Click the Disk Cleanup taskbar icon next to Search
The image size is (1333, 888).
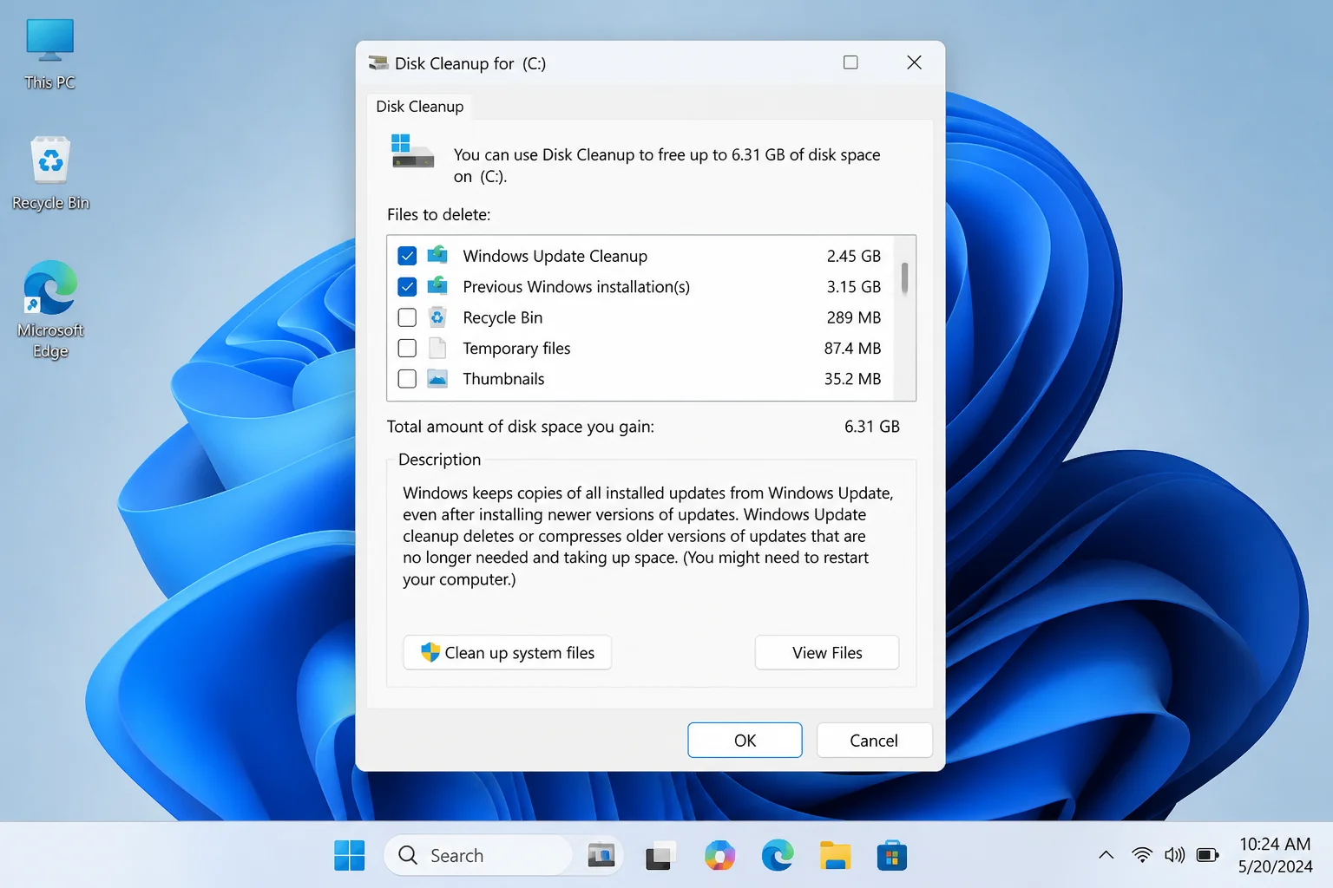click(x=601, y=856)
